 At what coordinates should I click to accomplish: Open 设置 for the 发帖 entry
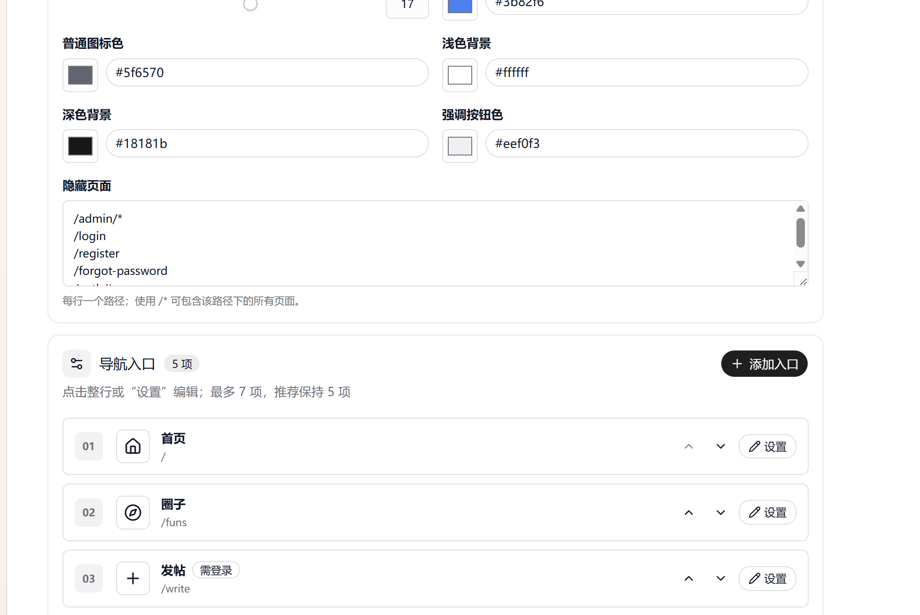[767, 578]
